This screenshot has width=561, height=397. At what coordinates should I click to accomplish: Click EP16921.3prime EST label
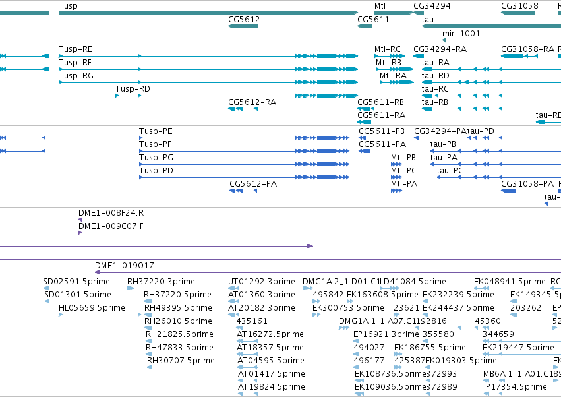pyautogui.click(x=386, y=335)
